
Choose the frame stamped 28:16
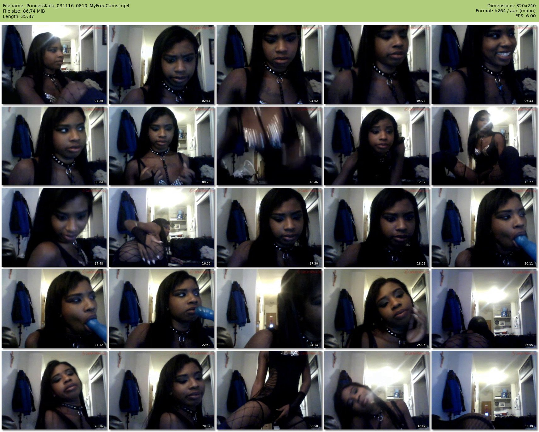point(54,390)
